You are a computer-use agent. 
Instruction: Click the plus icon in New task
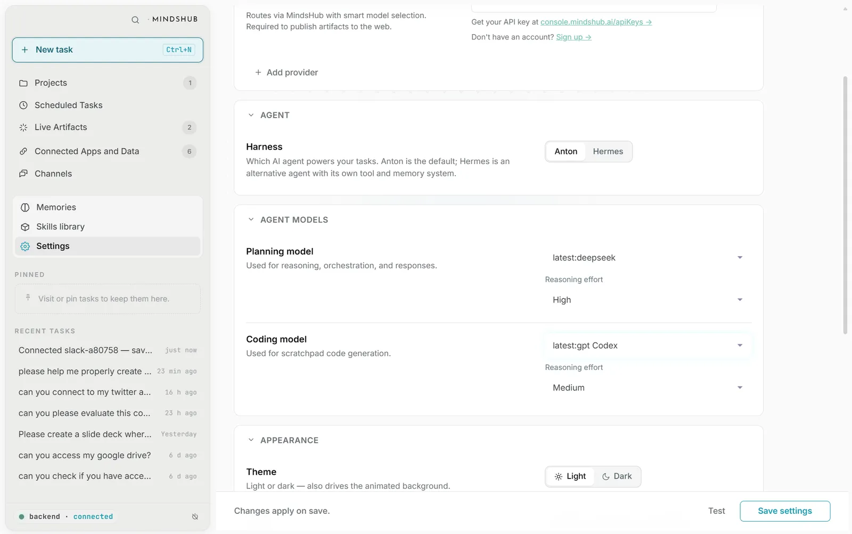pos(24,50)
